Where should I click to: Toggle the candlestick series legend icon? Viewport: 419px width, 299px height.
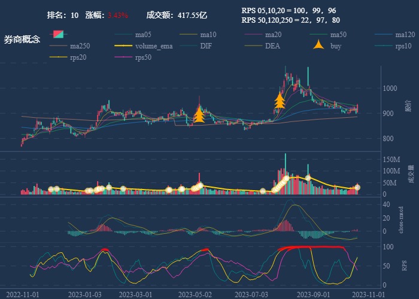pos(59,35)
